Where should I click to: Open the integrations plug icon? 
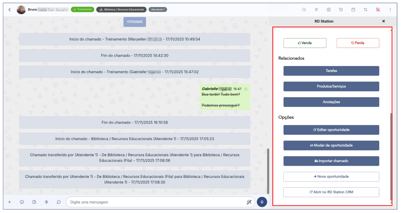(x=316, y=9)
